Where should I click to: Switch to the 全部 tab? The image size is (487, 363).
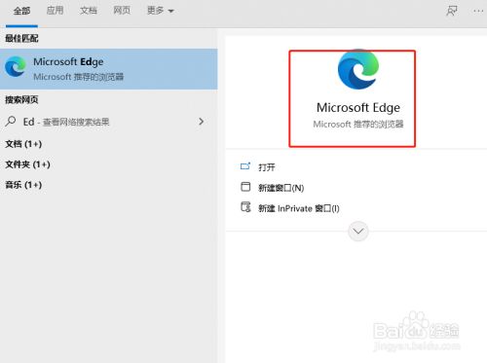coord(21,11)
